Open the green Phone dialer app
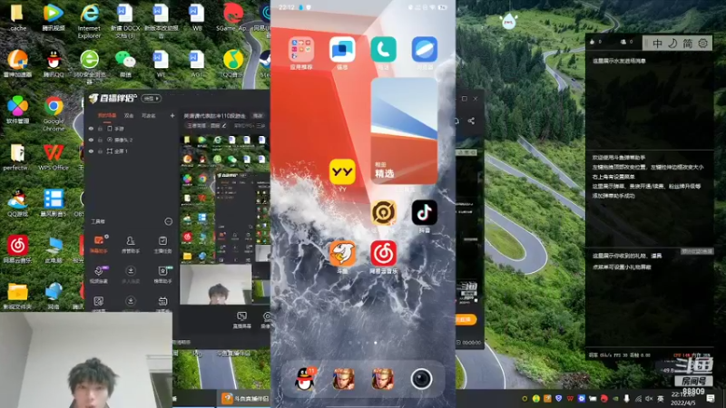The image size is (726, 408). (383, 49)
